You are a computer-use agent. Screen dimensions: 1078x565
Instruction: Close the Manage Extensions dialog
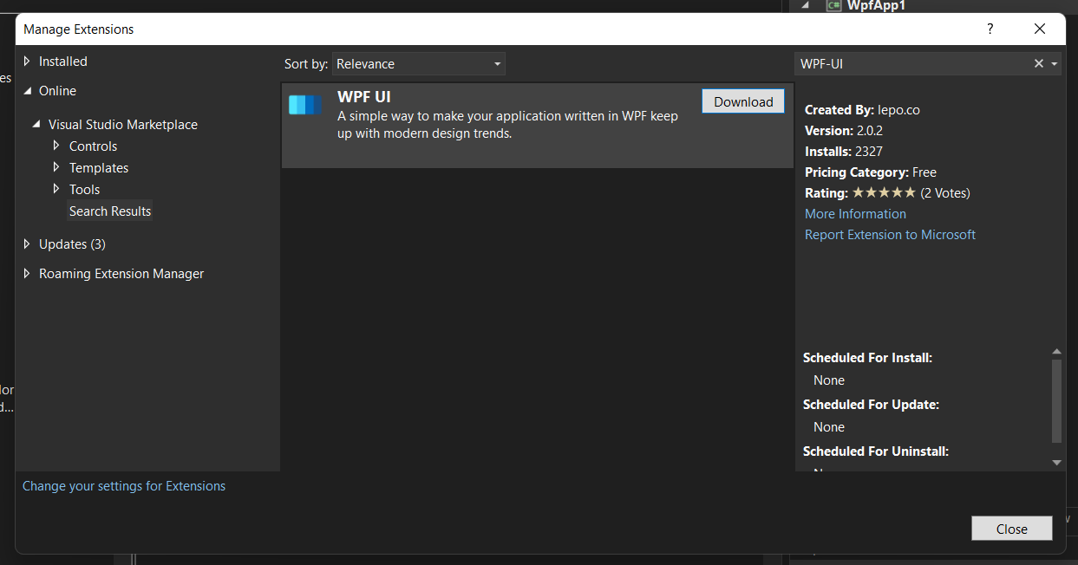click(1011, 528)
